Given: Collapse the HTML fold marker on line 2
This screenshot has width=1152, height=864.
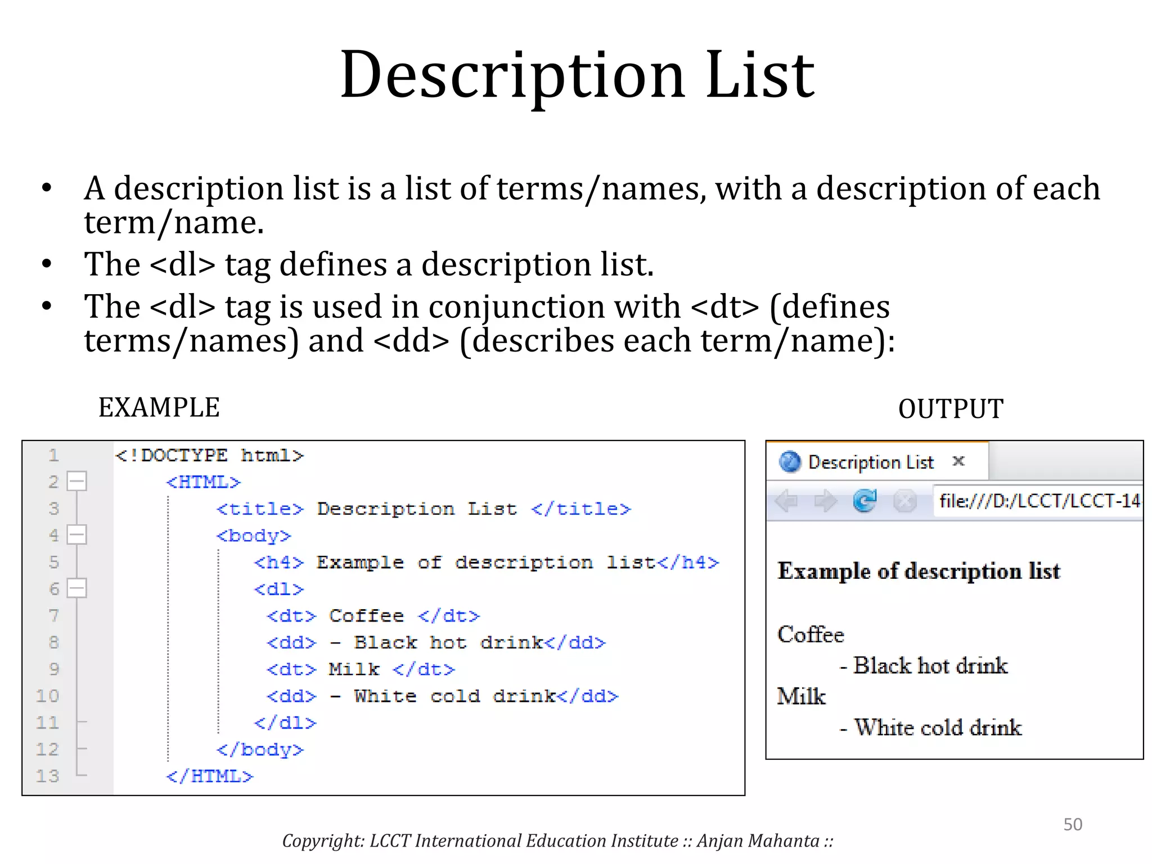Looking at the screenshot, I should (x=76, y=481).
